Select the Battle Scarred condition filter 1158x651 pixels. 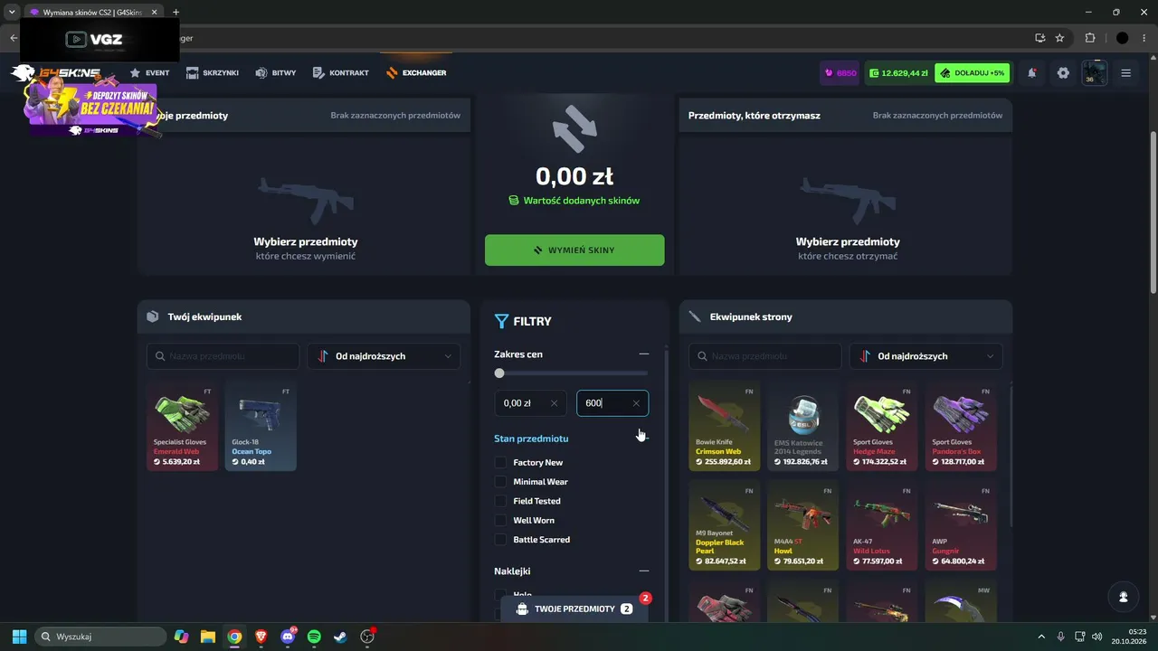pyautogui.click(x=500, y=540)
